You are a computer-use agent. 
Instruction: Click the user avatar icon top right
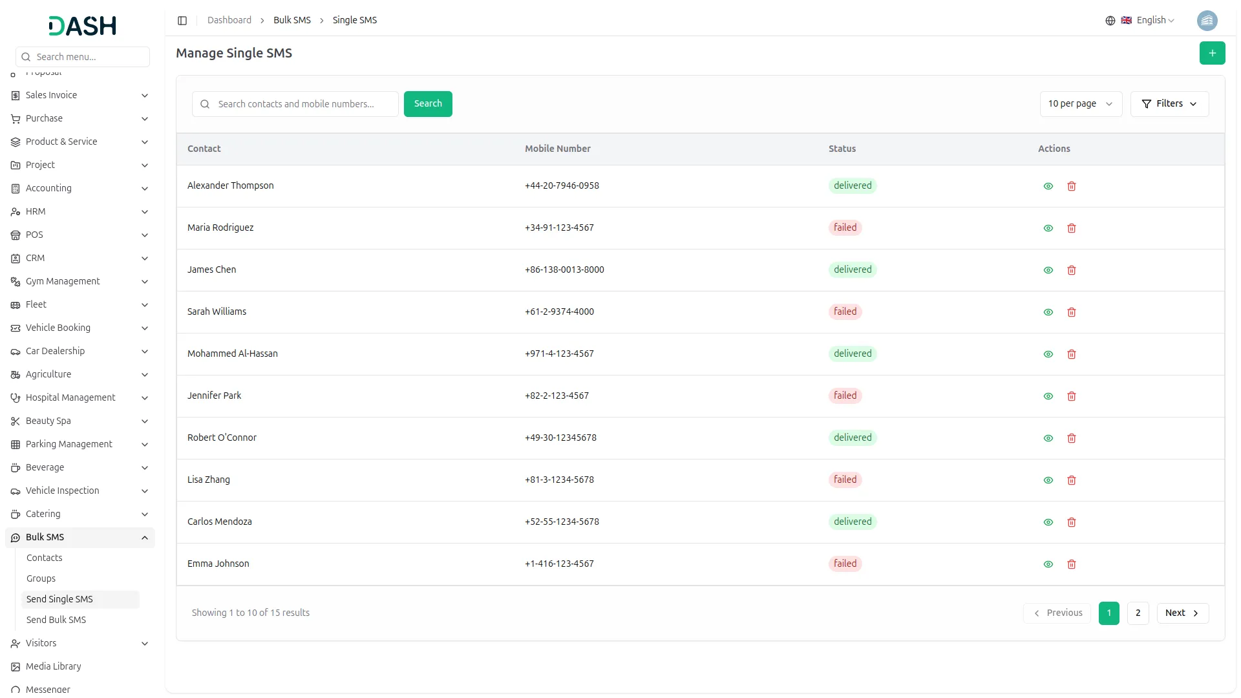click(1207, 20)
